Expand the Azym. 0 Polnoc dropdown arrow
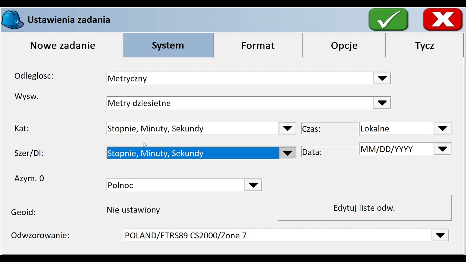Viewport: 466px width, 262px height. click(253, 185)
